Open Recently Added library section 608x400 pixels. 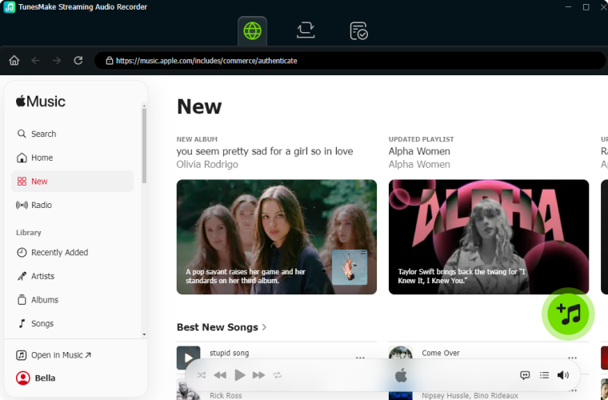point(73,252)
